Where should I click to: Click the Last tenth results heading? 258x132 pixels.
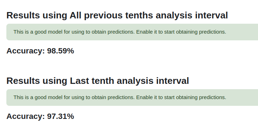[x=98, y=81]
